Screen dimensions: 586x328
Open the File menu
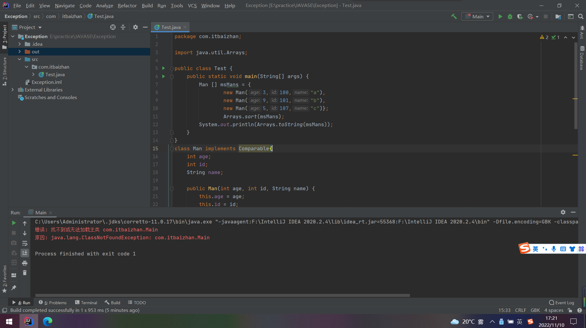pyautogui.click(x=17, y=5)
